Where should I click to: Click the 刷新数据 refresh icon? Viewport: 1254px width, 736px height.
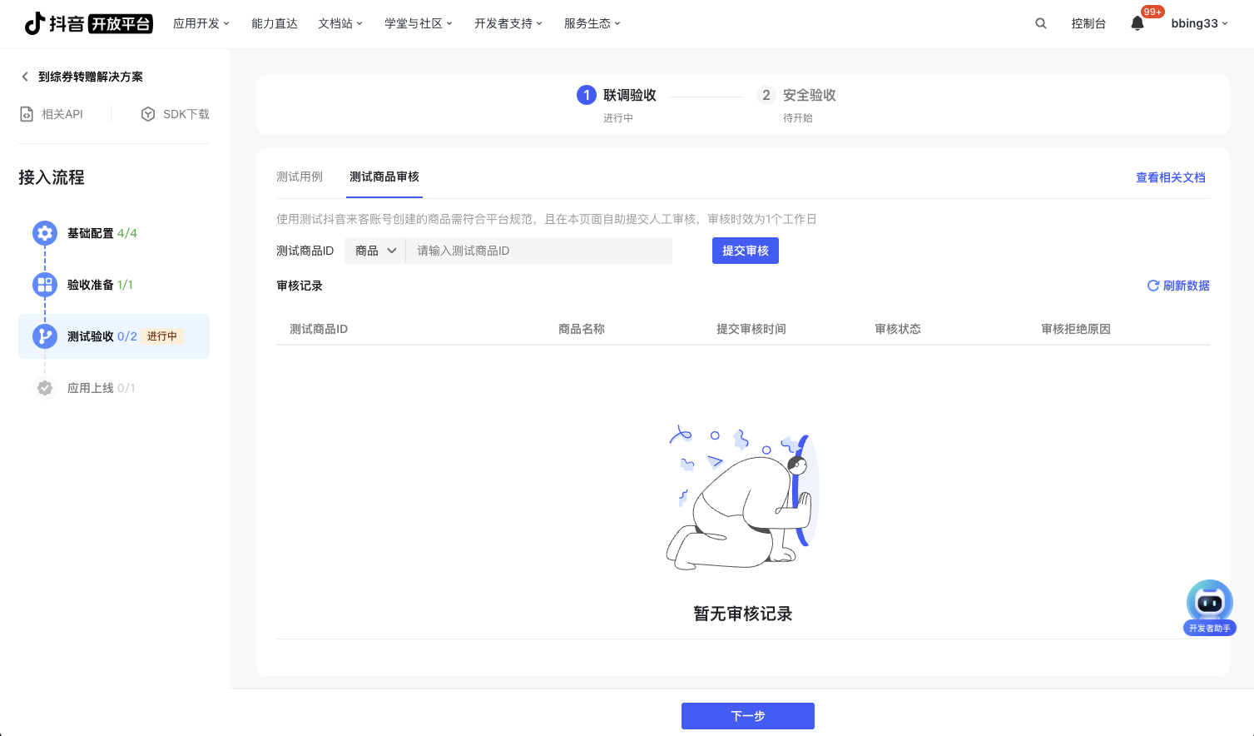point(1153,286)
